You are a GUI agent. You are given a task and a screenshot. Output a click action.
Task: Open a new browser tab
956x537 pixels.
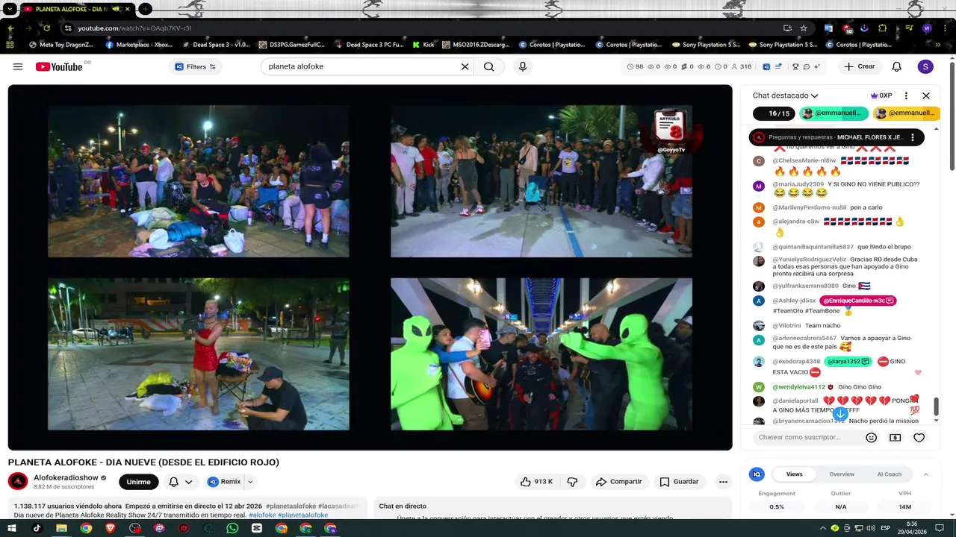(x=146, y=9)
